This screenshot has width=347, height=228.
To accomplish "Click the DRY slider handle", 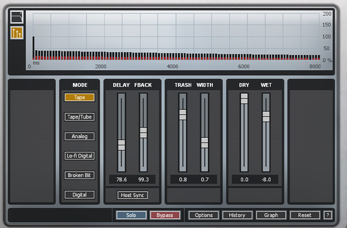I will 244,98.
